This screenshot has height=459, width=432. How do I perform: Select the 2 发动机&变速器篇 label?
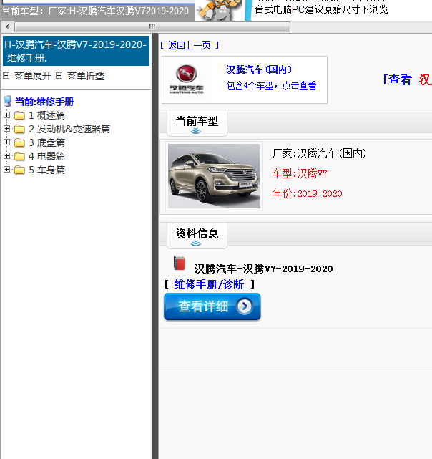coord(69,129)
